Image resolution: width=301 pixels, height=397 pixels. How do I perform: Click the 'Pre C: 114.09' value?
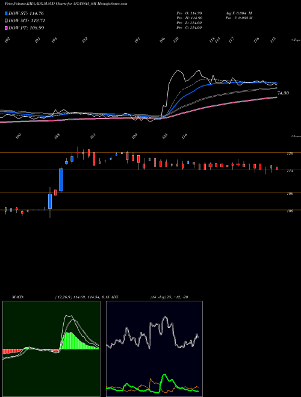click(189, 28)
